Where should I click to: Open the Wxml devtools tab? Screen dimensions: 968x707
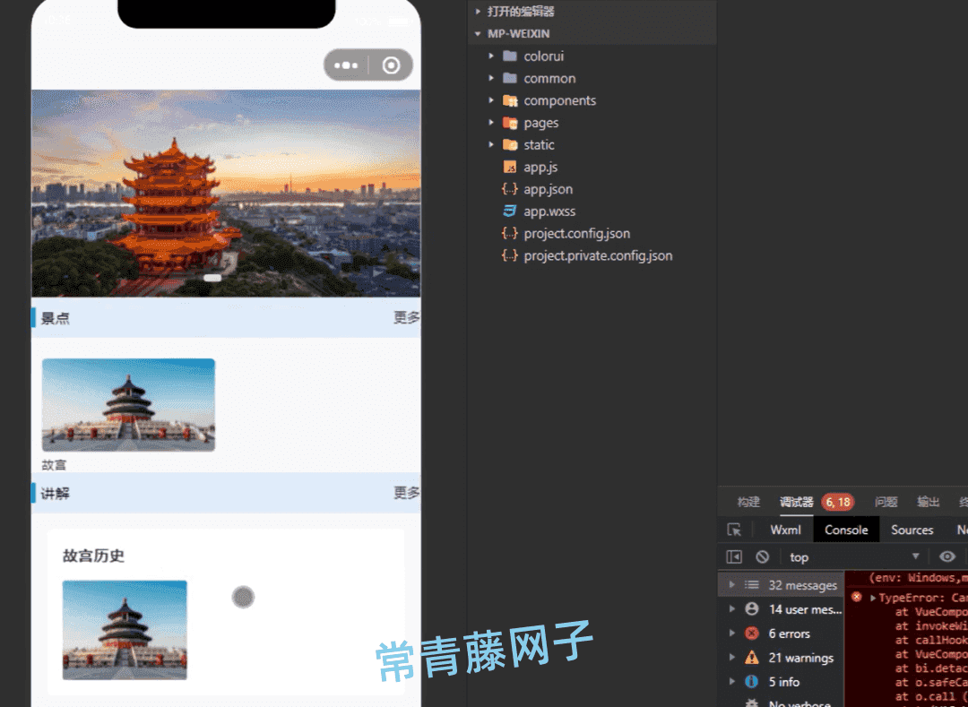click(x=785, y=530)
